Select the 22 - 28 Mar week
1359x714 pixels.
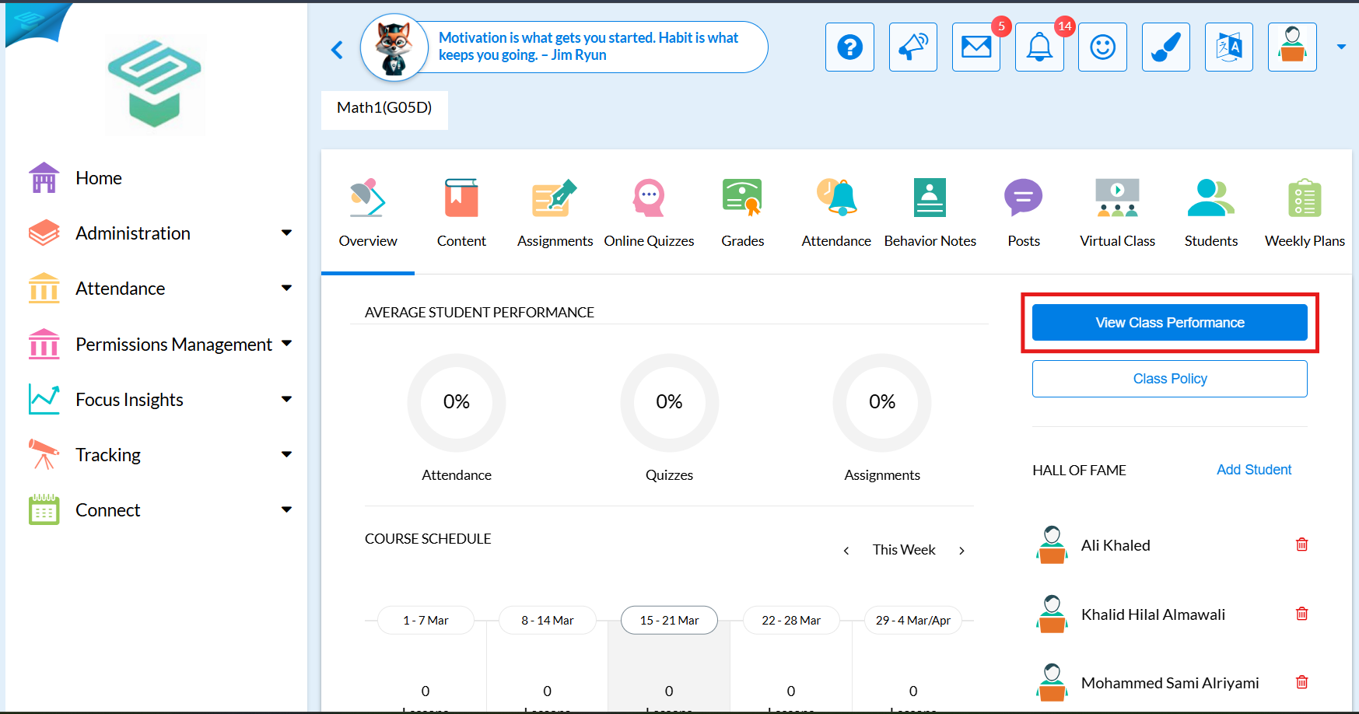pos(791,620)
